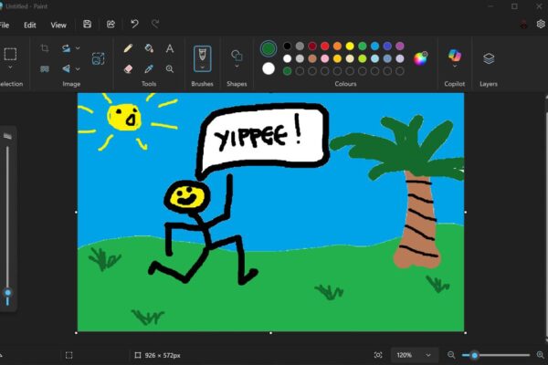This screenshot has height=365, width=548.
Task: Open the Copilot button
Action: [x=454, y=58]
